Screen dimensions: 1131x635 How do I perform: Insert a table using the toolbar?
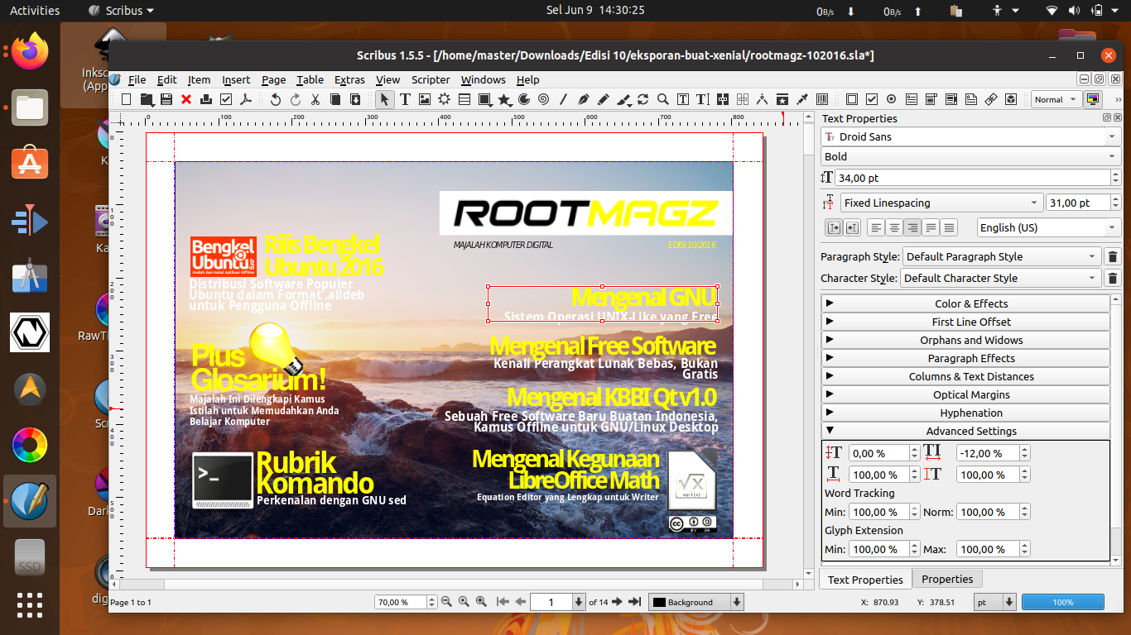[464, 99]
